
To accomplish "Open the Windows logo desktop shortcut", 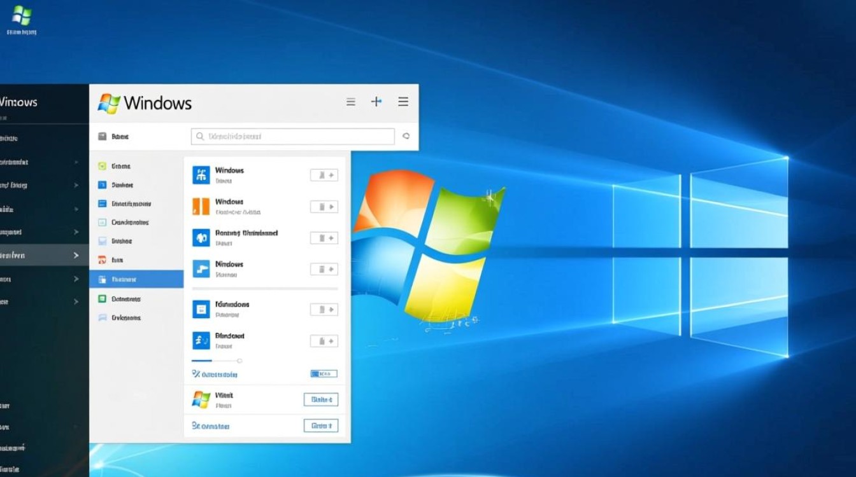I will (21, 16).
